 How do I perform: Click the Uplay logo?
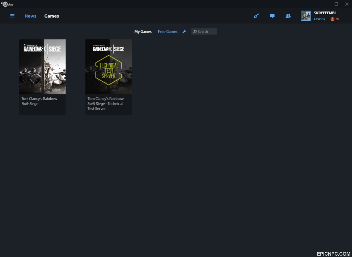(x=7, y=4)
